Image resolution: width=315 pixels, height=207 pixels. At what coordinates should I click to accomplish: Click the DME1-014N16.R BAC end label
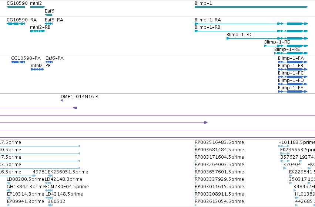80,97
